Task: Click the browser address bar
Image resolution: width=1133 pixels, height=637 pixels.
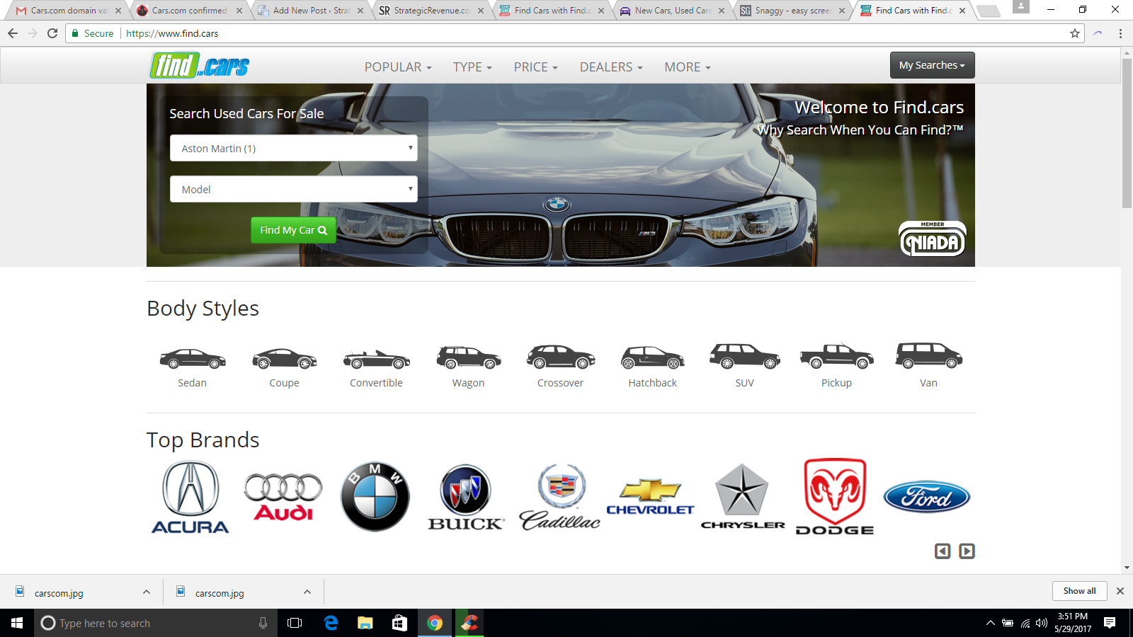Action: [566, 33]
